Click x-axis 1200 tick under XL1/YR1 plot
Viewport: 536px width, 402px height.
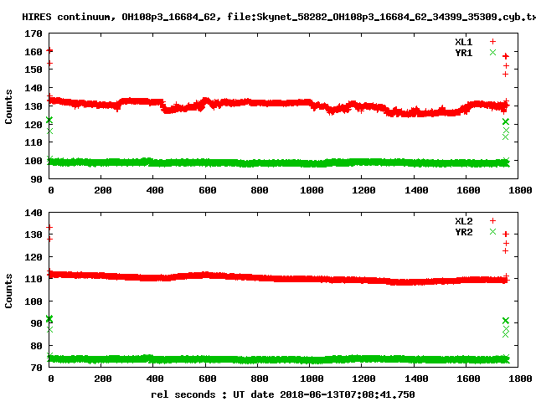(363, 190)
